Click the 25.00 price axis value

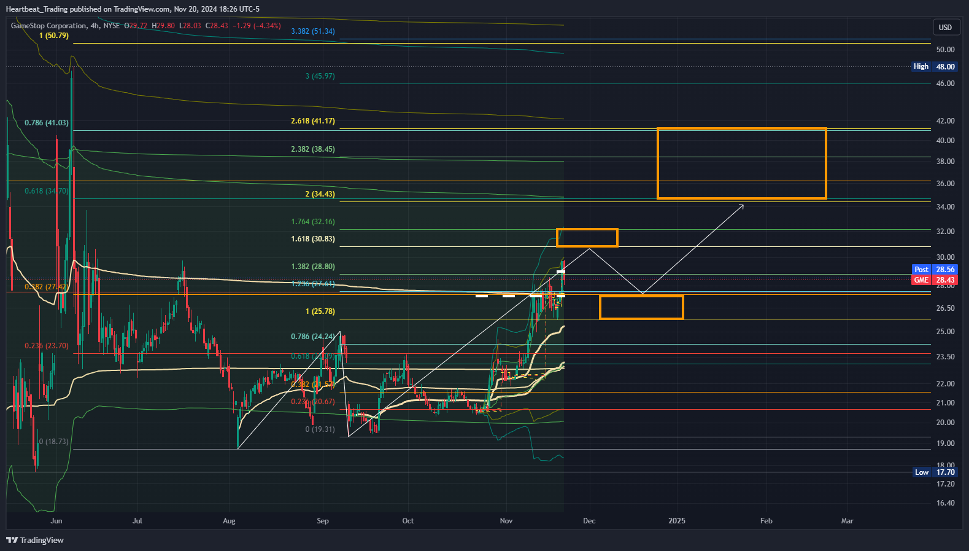click(945, 332)
